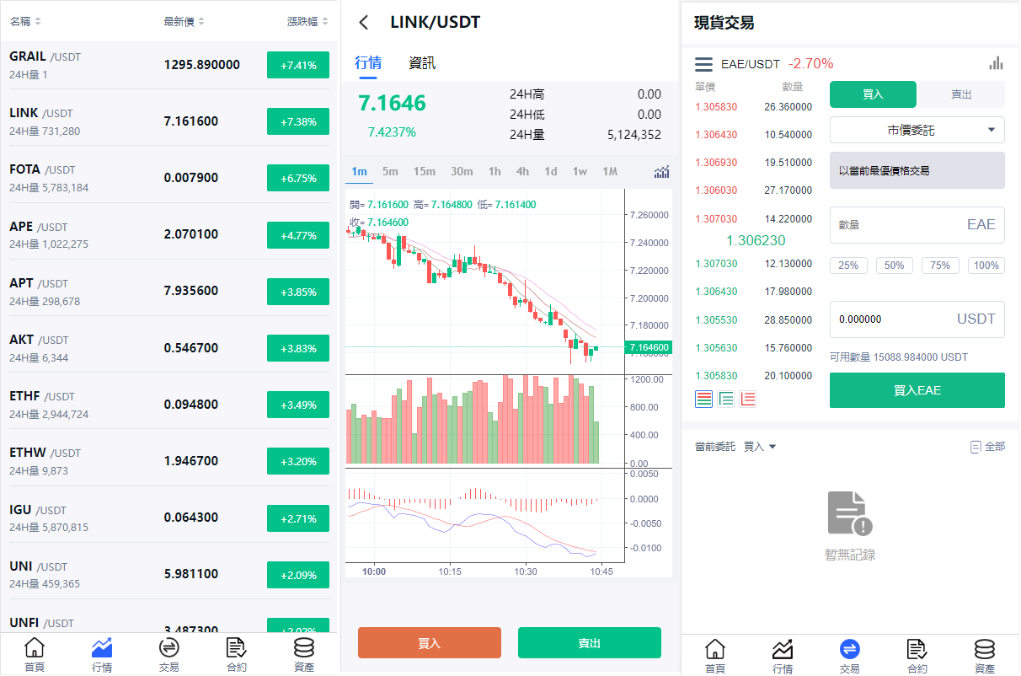The width and height of the screenshot is (1021, 676).
Task: Open the 當前委託 買入 filter dropdown
Action: [x=759, y=447]
